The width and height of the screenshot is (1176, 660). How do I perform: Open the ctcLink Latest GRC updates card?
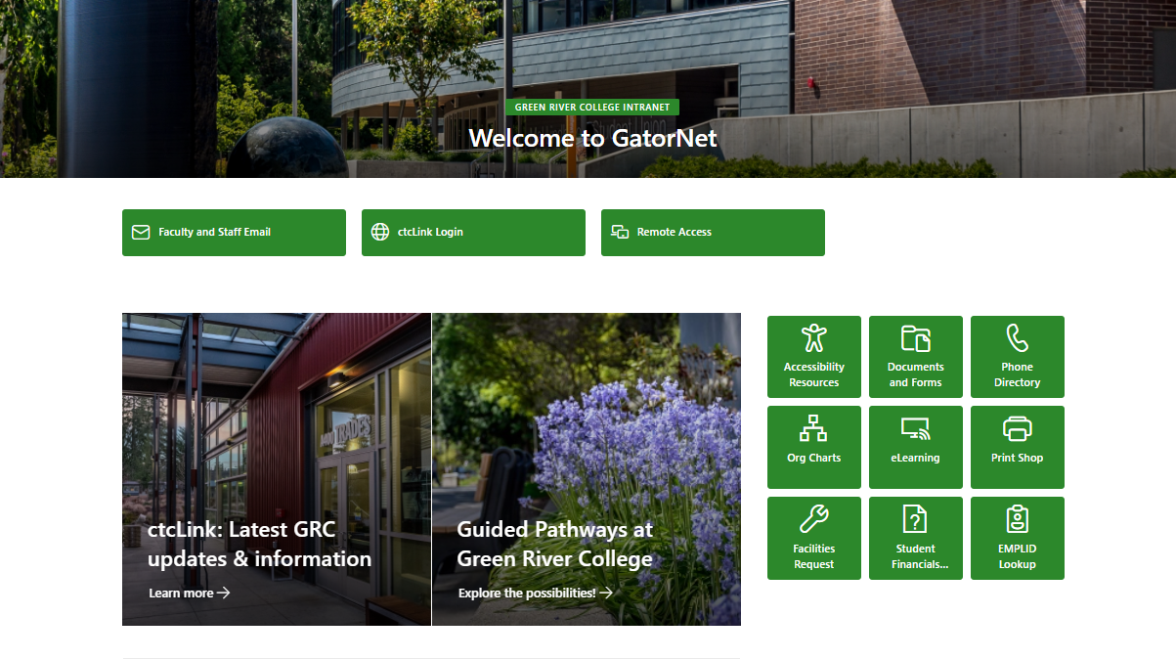277,469
